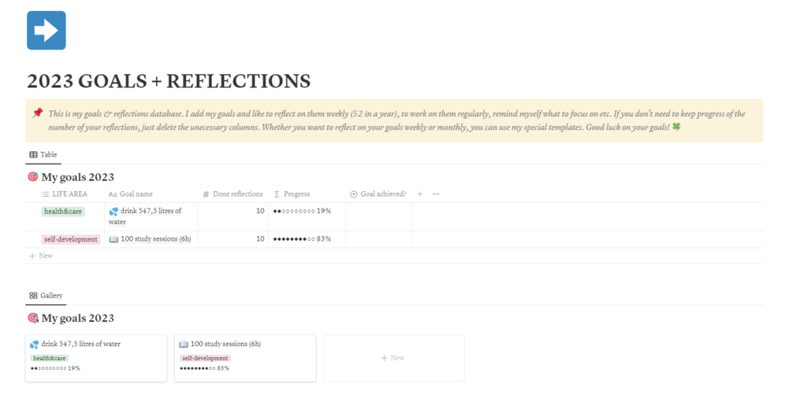
Task: Open the three-dots column options menu
Action: pyautogui.click(x=436, y=194)
